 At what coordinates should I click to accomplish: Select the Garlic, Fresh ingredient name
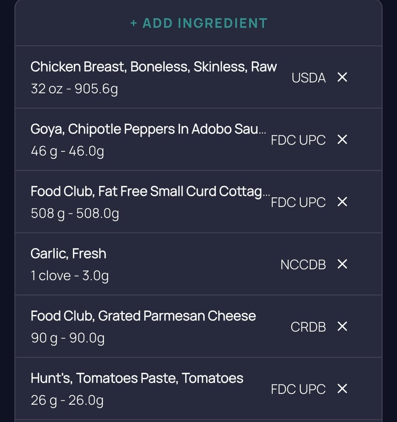pos(68,254)
